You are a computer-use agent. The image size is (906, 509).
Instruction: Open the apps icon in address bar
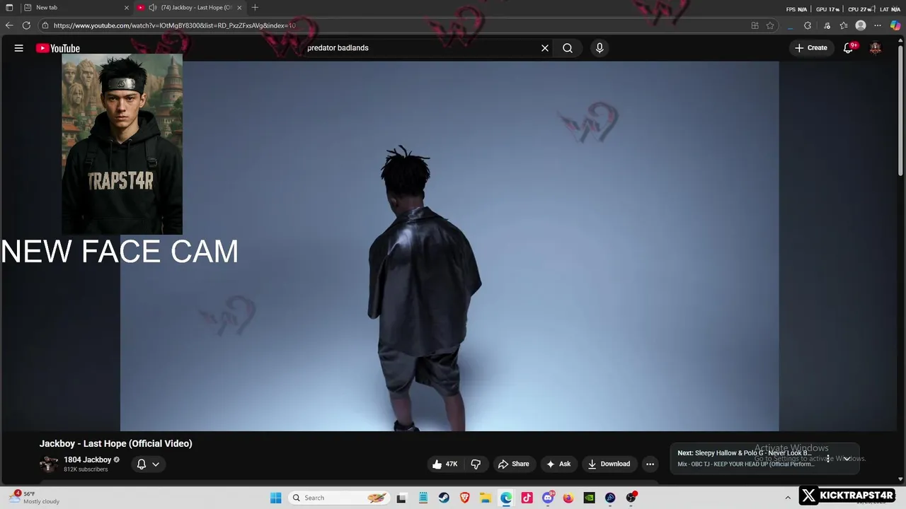click(755, 25)
